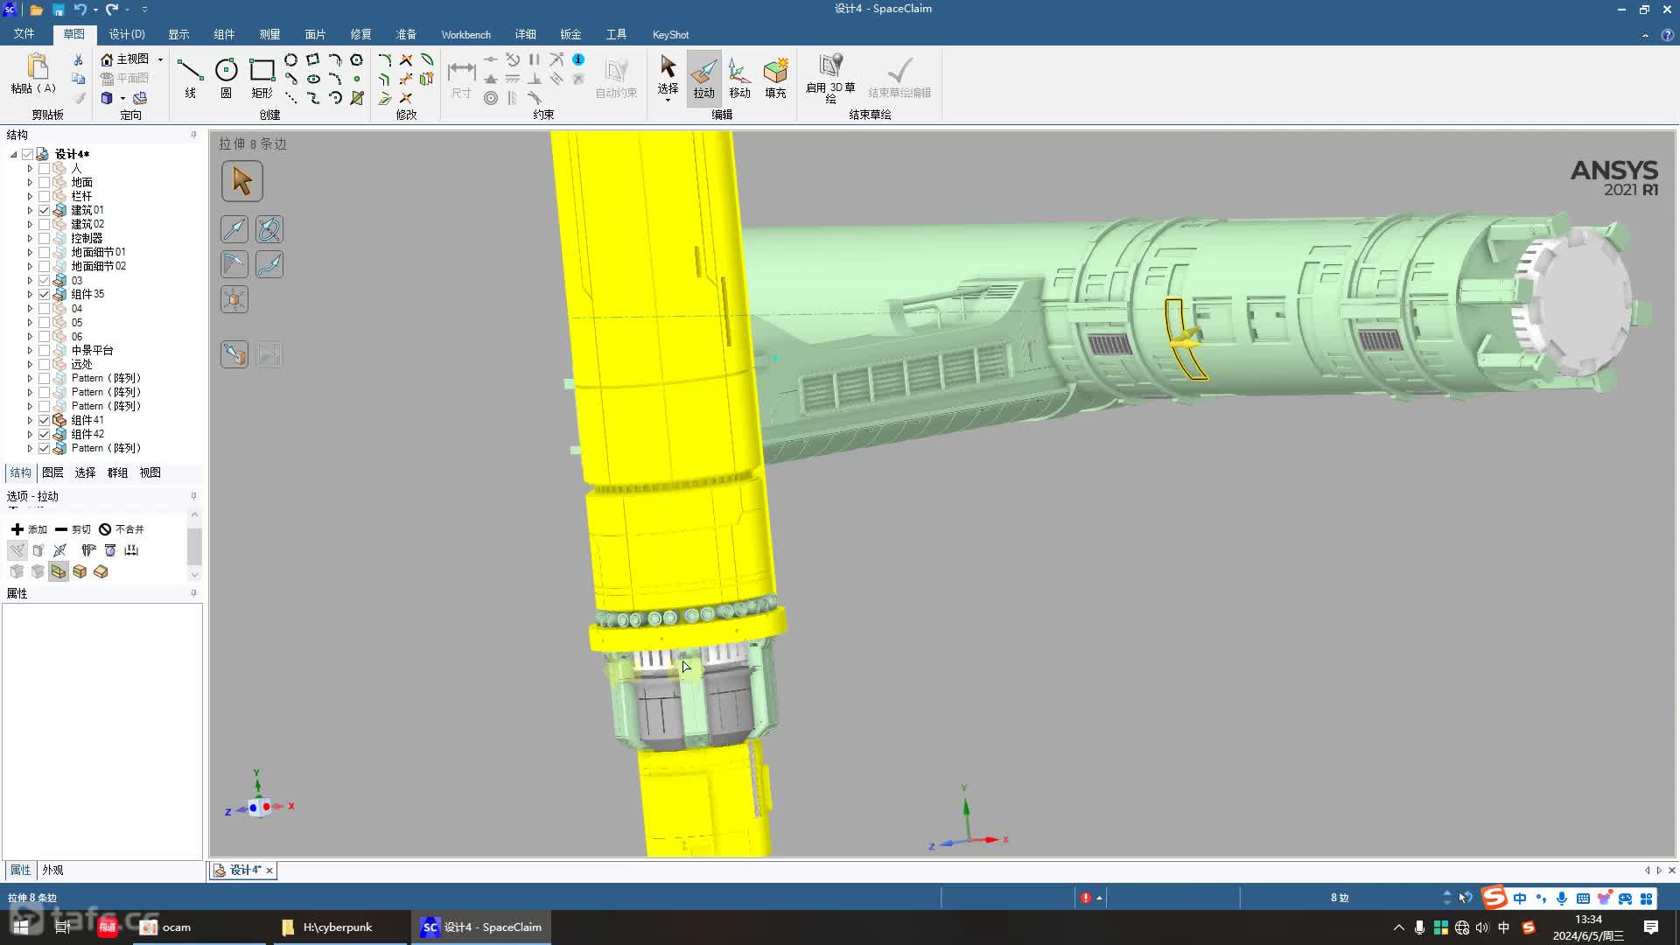Toggle visibility checkbox for 控制器
1680x945 pixels.
(x=44, y=238)
